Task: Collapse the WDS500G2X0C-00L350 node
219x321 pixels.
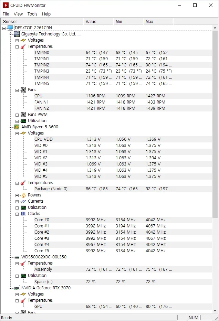Action: tap(11, 257)
